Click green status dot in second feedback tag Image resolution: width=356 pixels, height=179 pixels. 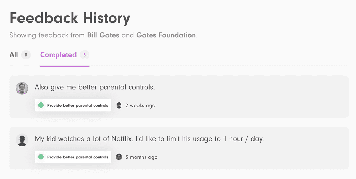[x=41, y=157]
